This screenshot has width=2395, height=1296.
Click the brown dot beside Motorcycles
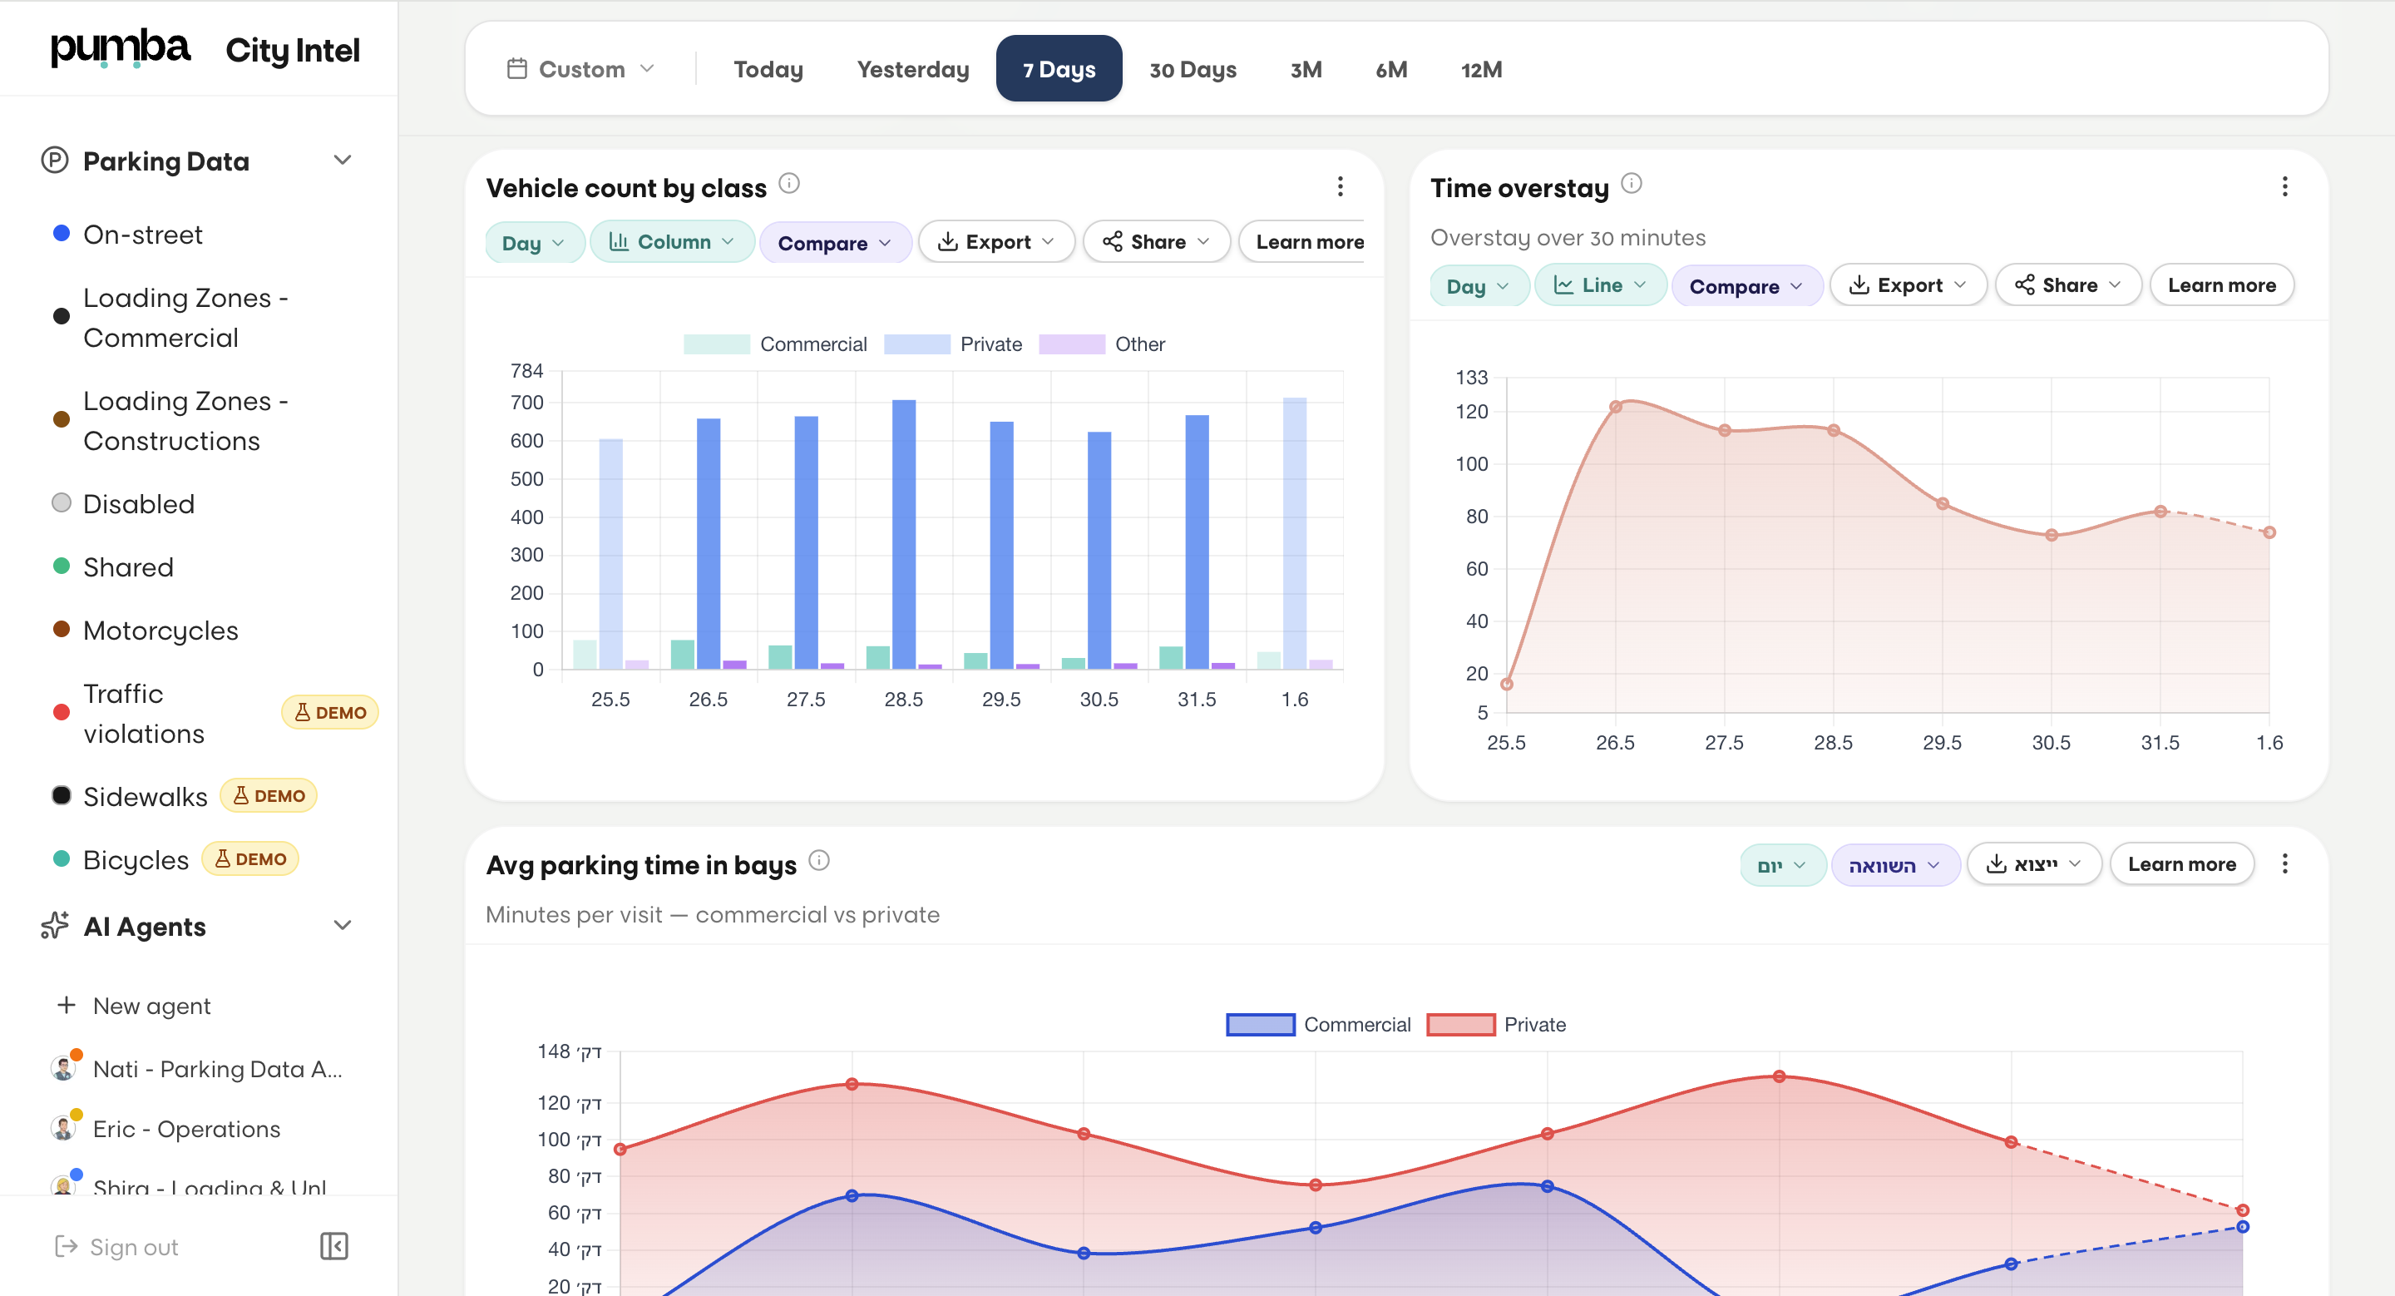pyautogui.click(x=62, y=630)
